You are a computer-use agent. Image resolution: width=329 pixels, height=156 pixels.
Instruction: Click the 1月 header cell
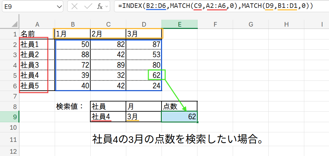(x=73, y=34)
